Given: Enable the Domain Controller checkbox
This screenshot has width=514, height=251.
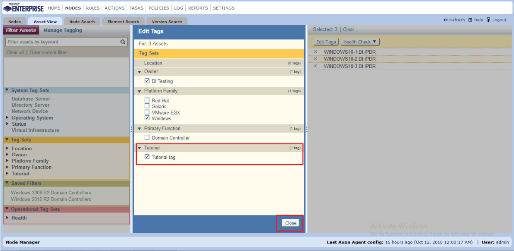Looking at the screenshot, I should coord(147,138).
